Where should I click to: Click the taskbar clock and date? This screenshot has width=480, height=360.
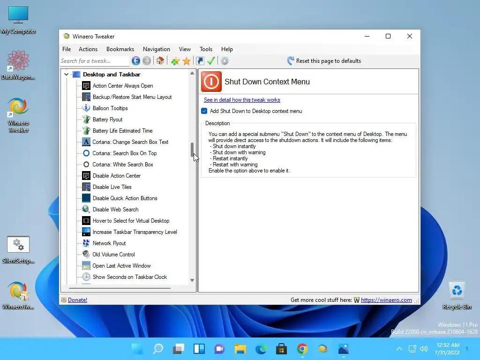point(447,349)
